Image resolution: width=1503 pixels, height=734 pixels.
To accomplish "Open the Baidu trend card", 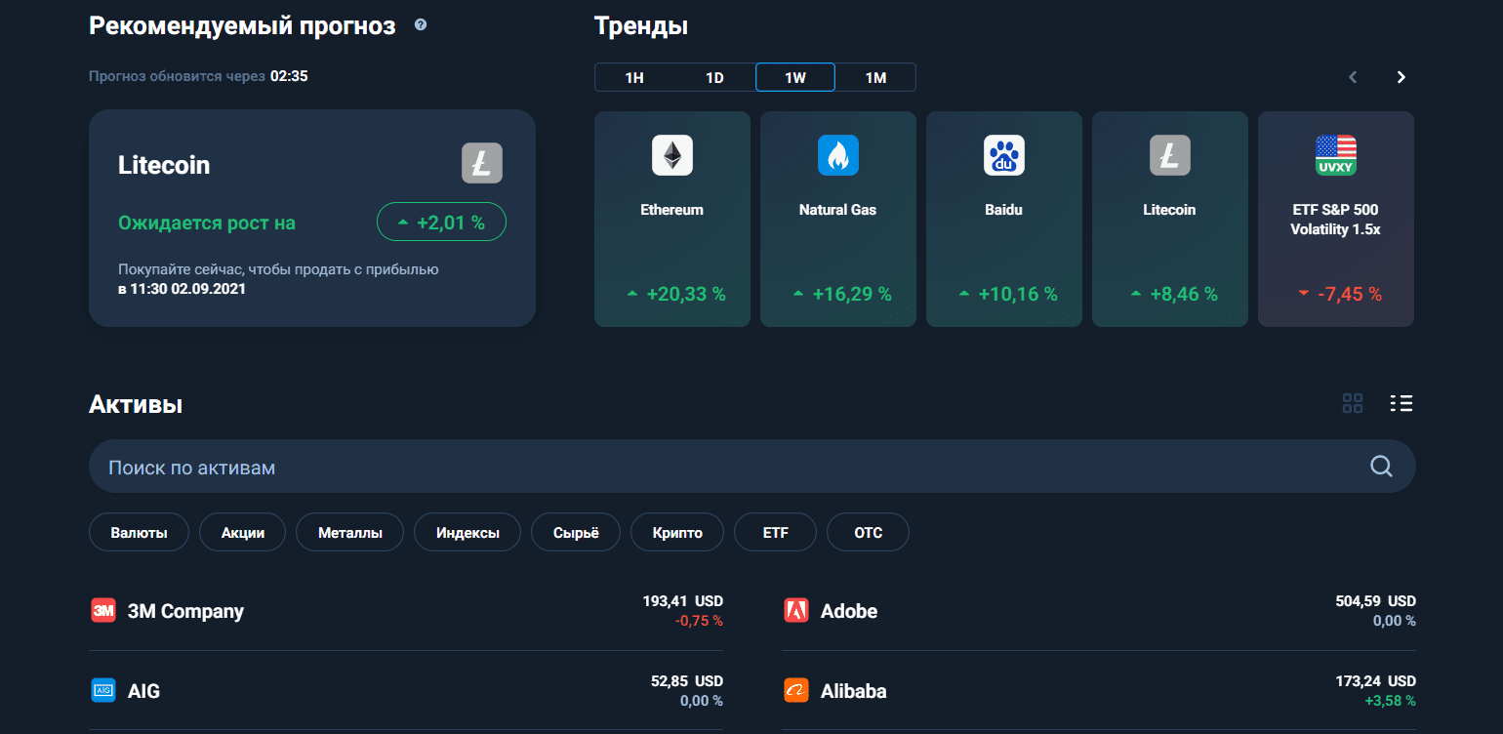I will pos(1004,219).
